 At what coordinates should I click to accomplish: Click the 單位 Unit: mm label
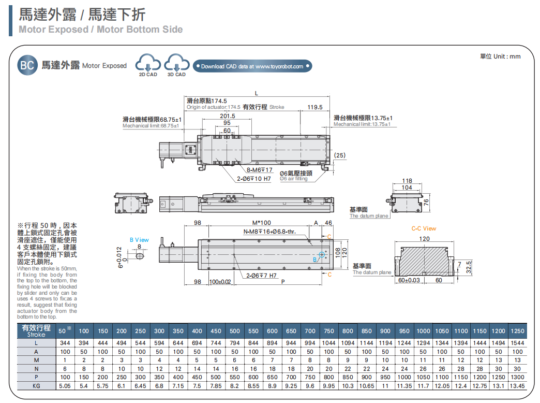500,56
